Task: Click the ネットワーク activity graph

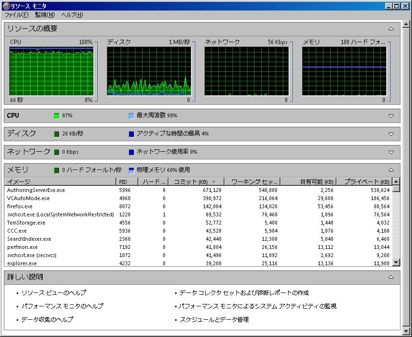Action: (247, 71)
